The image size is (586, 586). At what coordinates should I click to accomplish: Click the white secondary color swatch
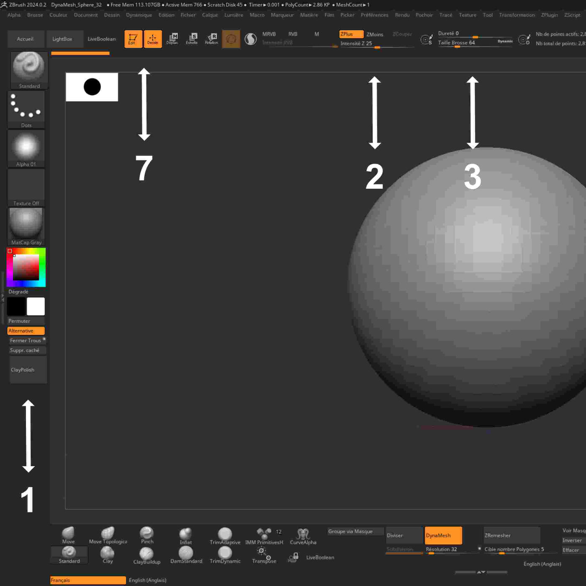(36, 306)
